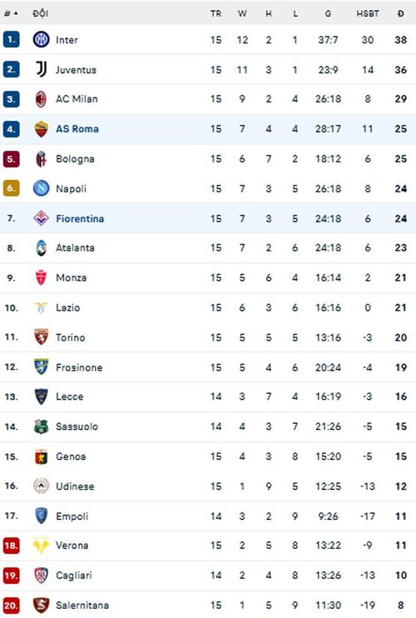This screenshot has width=416, height=618.
Task: Open the AC Milan crest
Action: 41,99
